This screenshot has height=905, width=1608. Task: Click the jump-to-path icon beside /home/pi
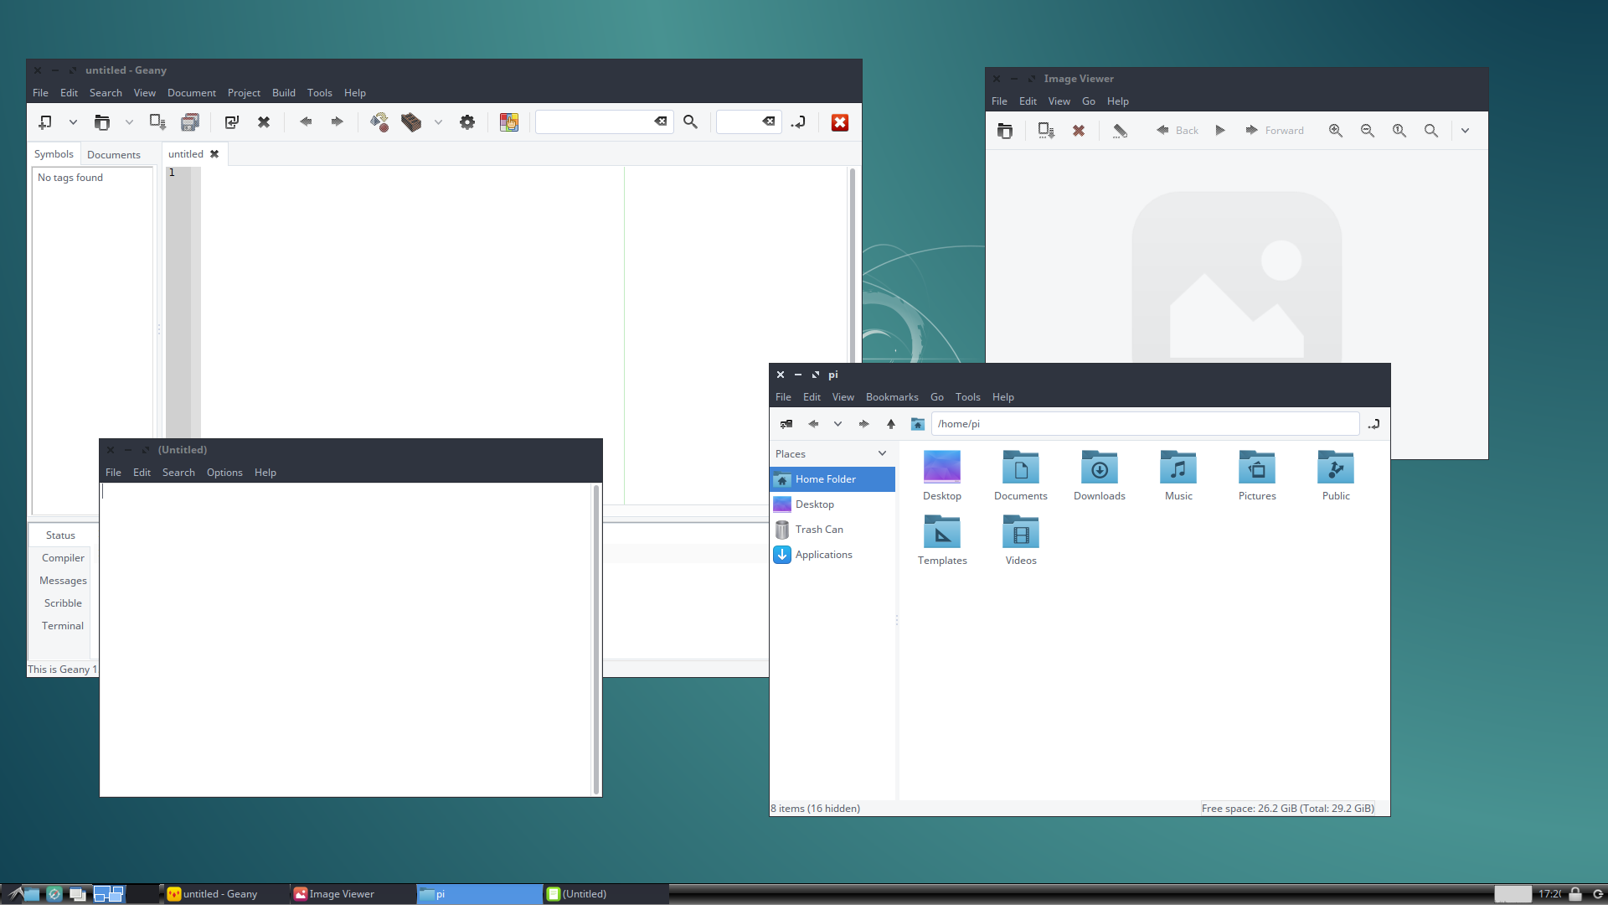(1373, 424)
